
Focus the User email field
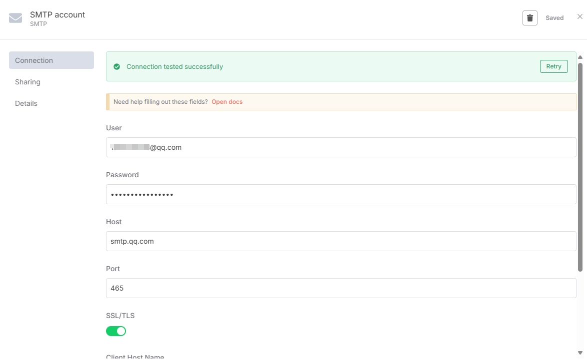pyautogui.click(x=341, y=147)
